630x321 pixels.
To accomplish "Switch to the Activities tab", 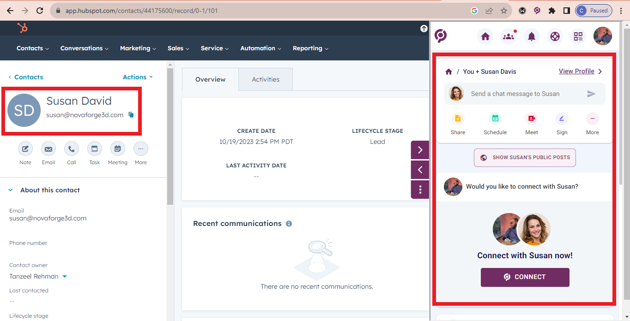I will [x=266, y=79].
